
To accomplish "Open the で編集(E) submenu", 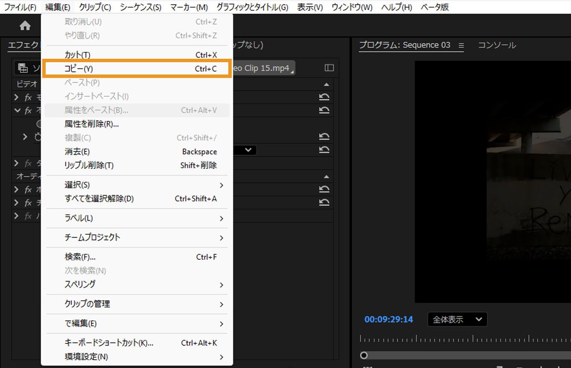I will click(x=137, y=324).
